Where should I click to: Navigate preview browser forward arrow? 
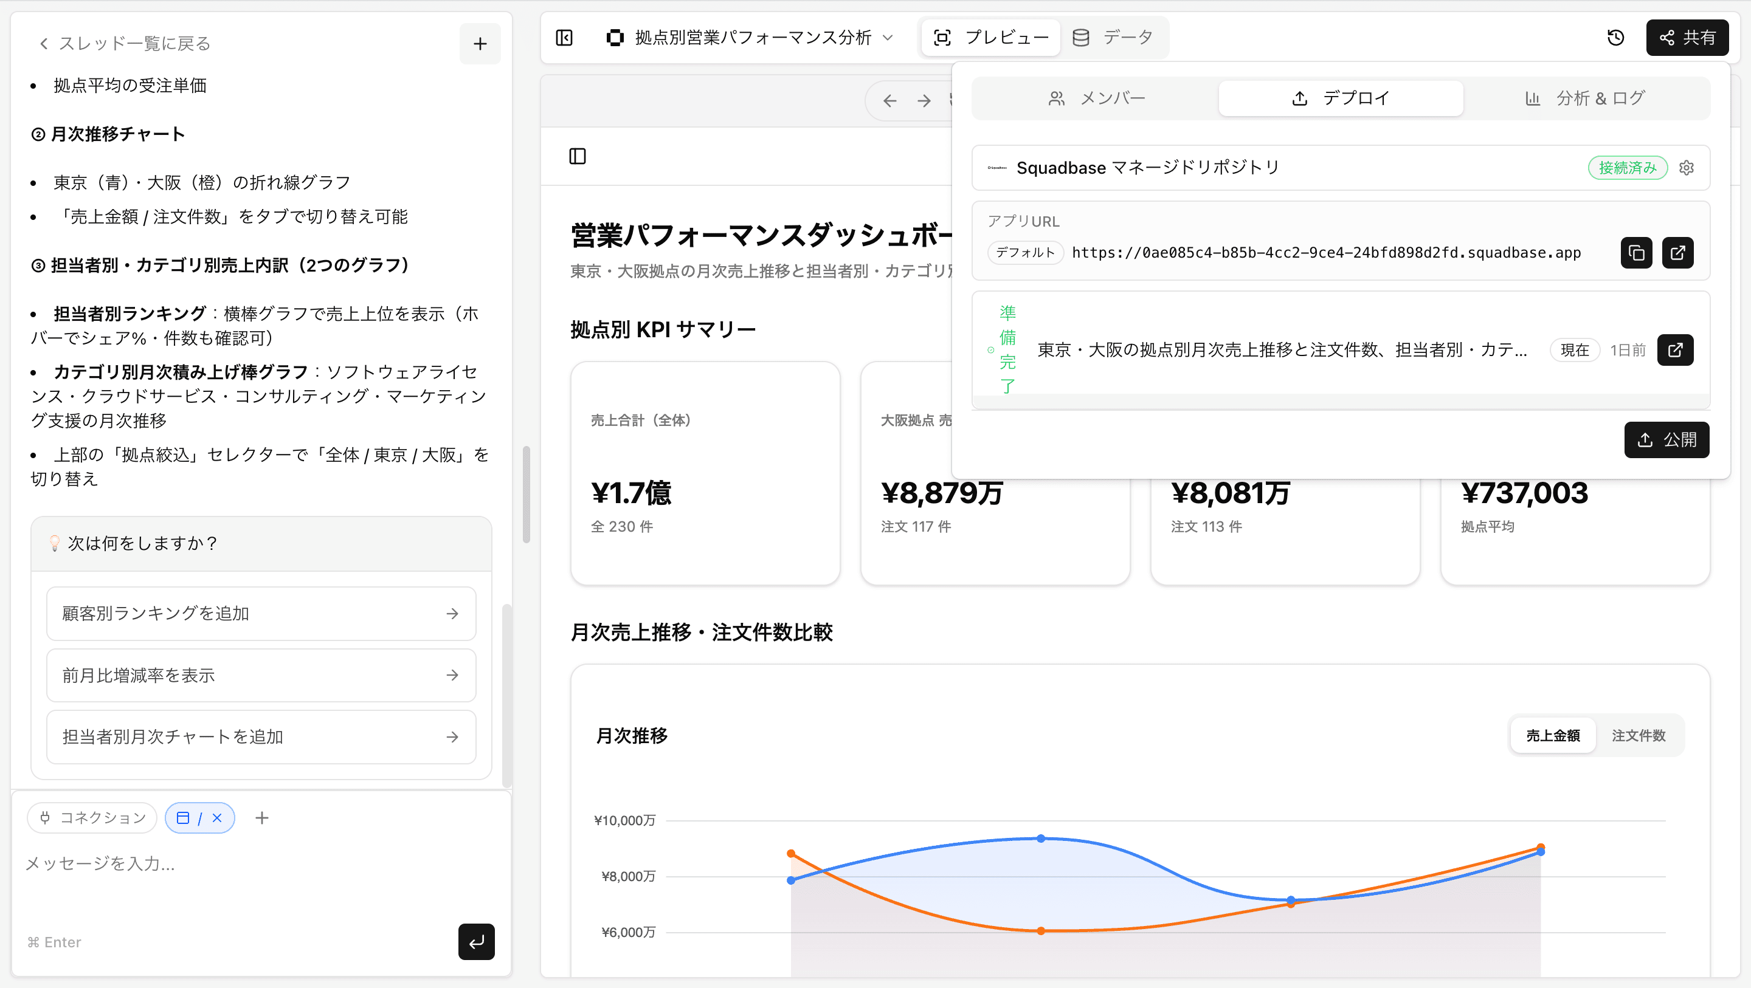pos(924,101)
